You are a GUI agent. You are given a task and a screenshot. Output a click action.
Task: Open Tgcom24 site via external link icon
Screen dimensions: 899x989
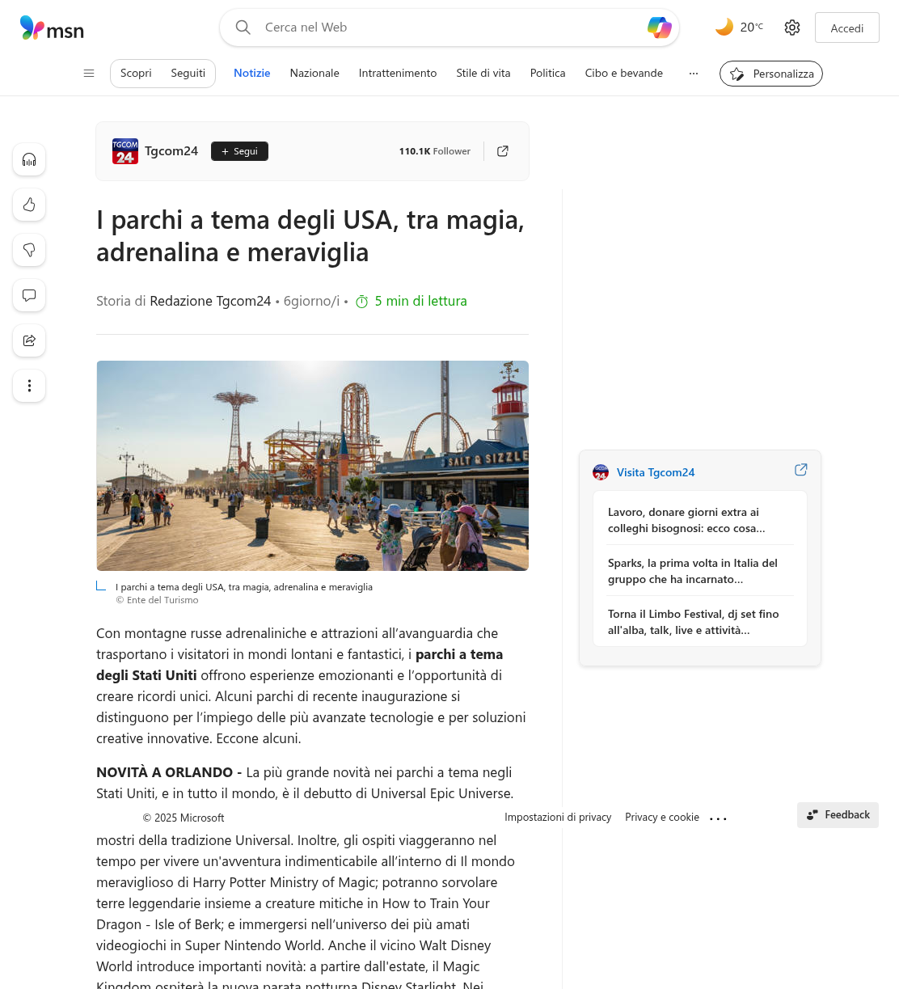click(503, 151)
